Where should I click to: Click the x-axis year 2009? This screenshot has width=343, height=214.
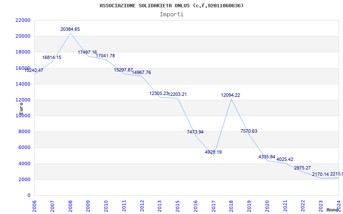(88, 206)
